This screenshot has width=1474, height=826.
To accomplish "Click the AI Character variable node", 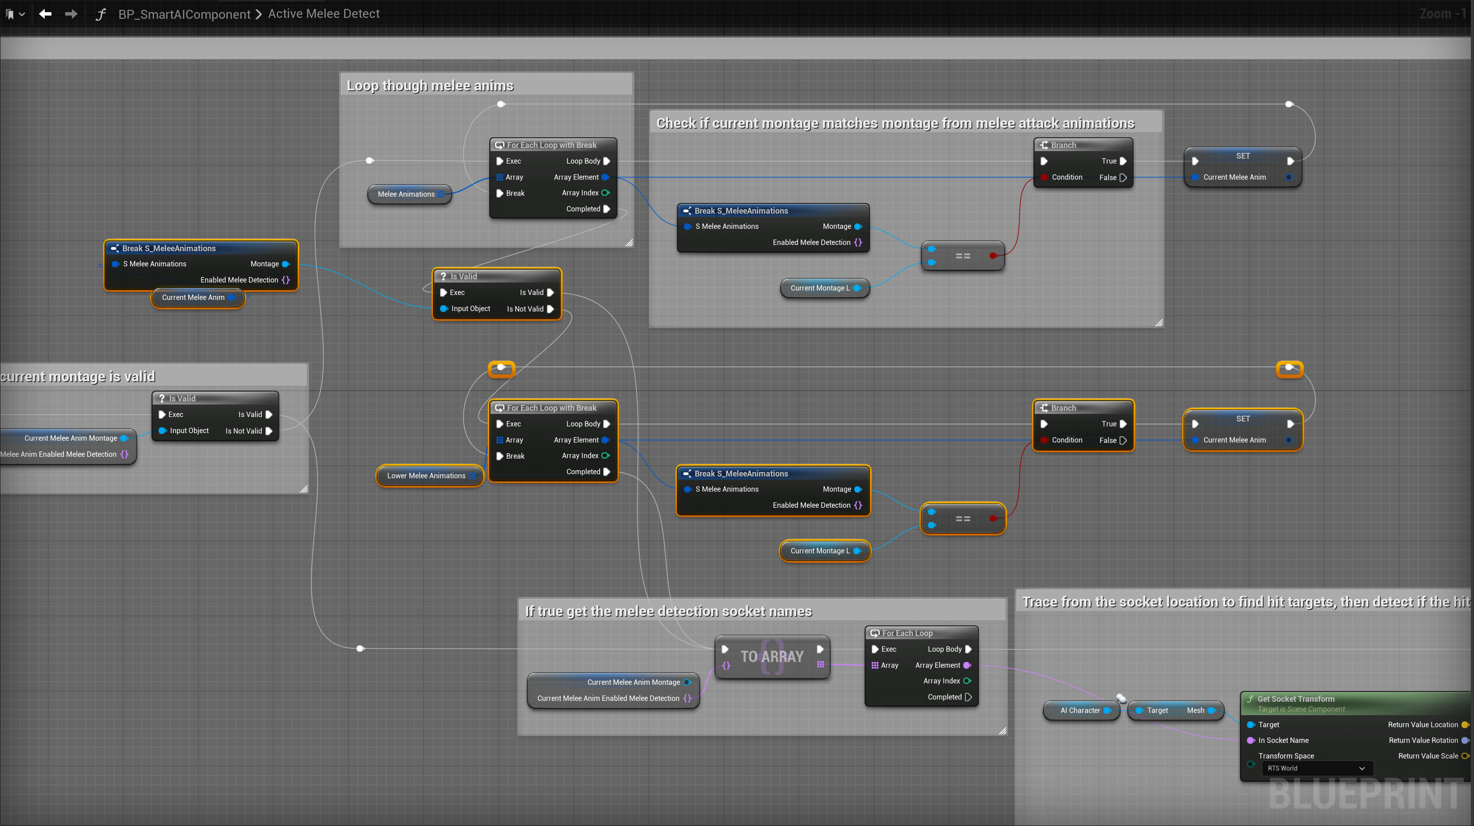I will [1080, 710].
